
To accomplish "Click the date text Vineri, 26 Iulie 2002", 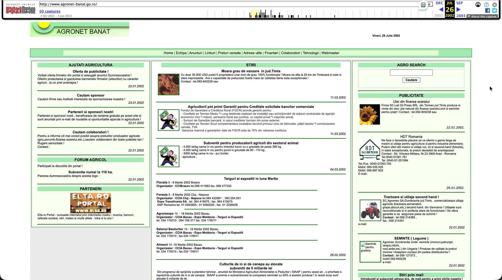I will coord(386,36).
